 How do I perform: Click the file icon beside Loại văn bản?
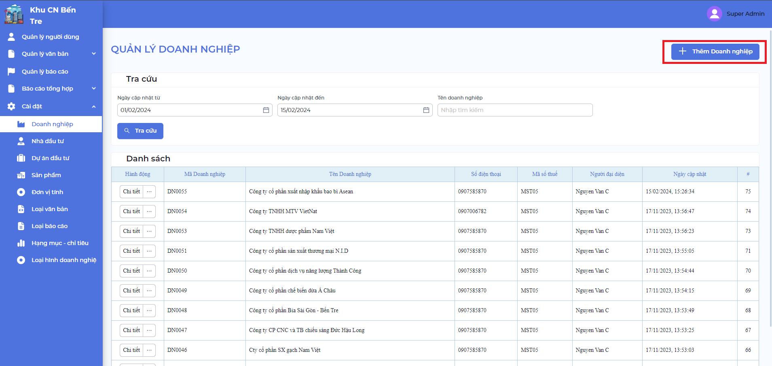click(21, 209)
